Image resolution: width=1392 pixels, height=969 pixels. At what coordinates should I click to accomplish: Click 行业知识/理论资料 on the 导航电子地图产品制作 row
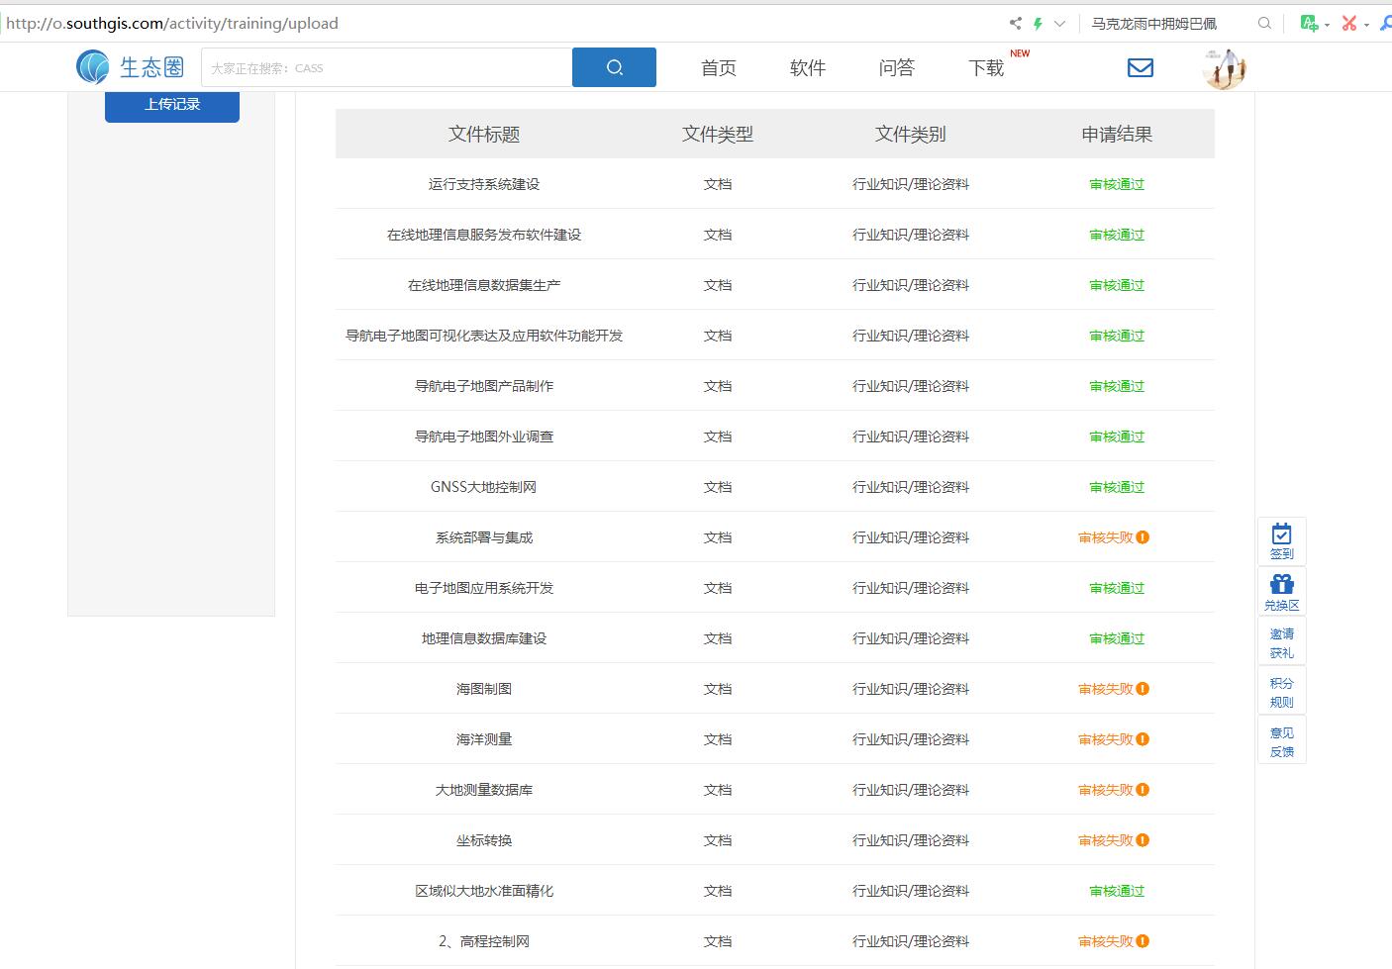[x=911, y=386]
